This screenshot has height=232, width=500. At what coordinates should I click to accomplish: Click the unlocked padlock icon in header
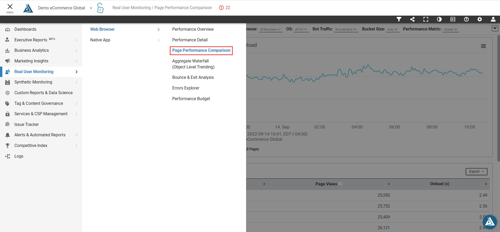(100, 8)
